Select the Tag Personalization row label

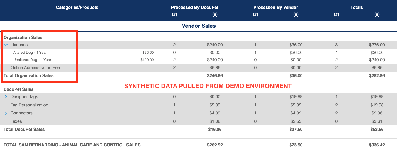[29, 105]
